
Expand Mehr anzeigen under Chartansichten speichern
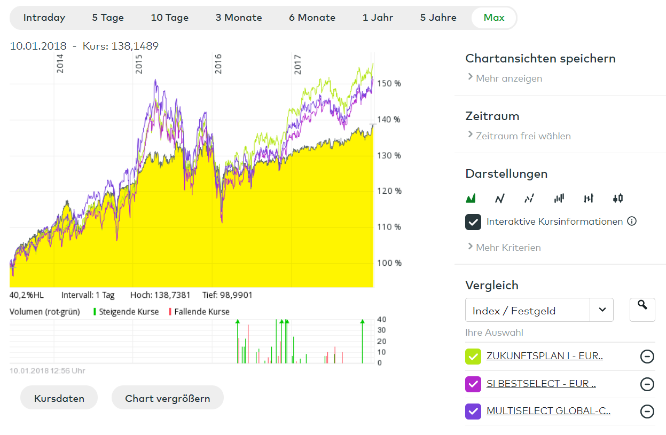pyautogui.click(x=508, y=78)
